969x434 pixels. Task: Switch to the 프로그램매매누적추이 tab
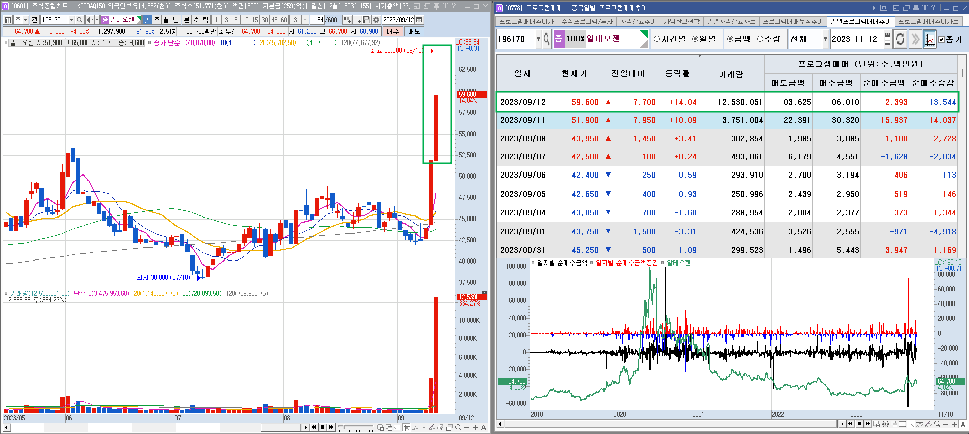click(x=792, y=21)
